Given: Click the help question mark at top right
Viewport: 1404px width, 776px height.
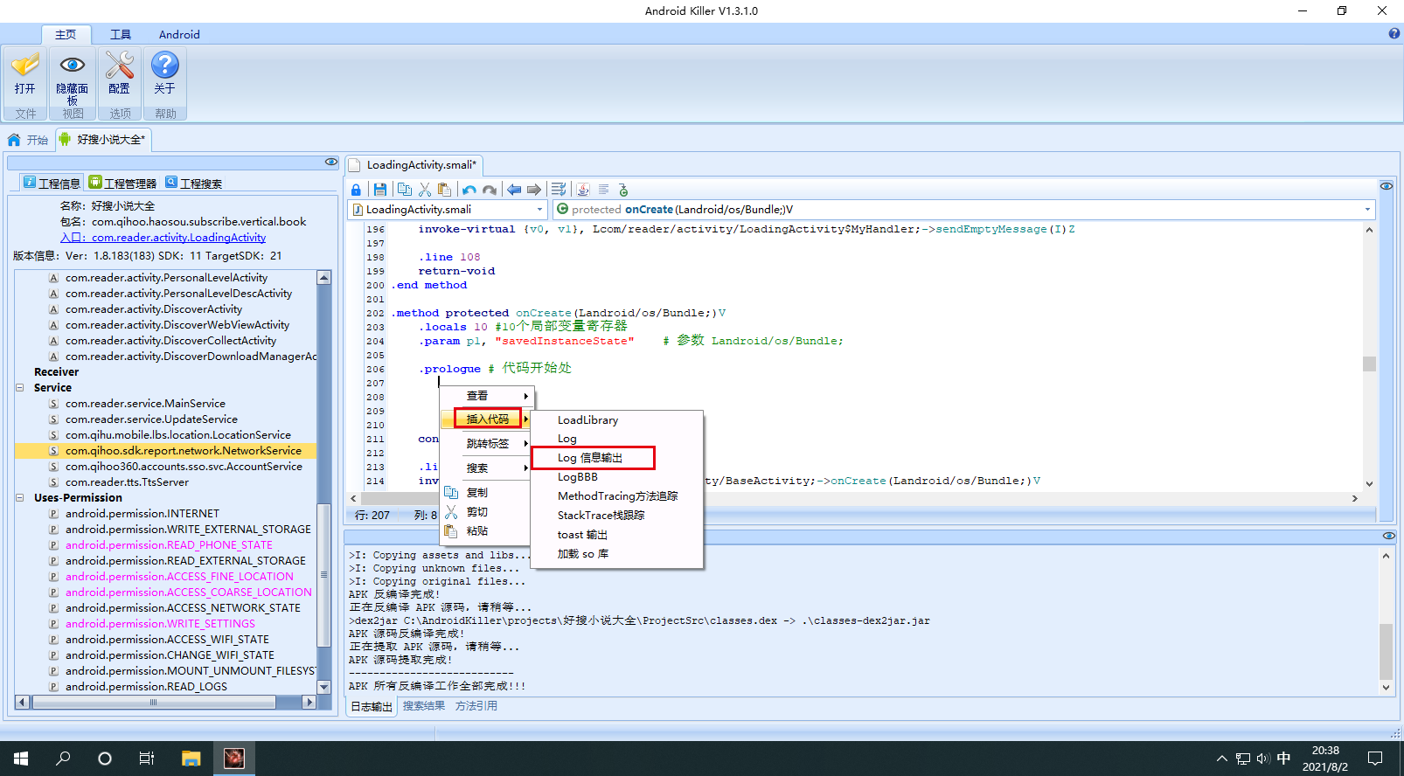Looking at the screenshot, I should pyautogui.click(x=1394, y=34).
